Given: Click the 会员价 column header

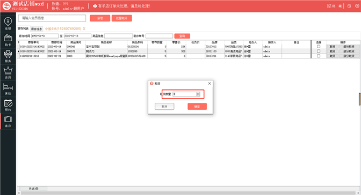Looking at the screenshot, I should click(196, 42).
